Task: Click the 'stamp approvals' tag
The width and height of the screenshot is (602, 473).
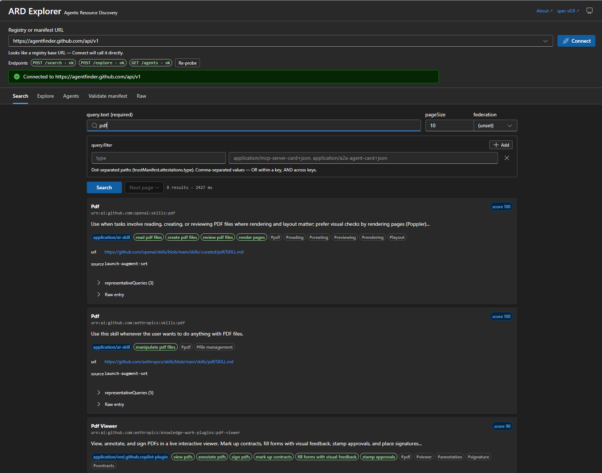Action: coord(379,457)
